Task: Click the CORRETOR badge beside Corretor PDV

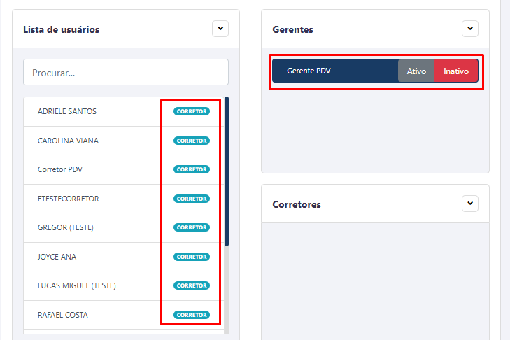Action: [x=192, y=169]
